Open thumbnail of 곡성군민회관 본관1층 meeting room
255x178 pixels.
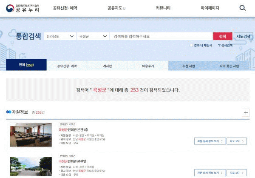(31, 134)
